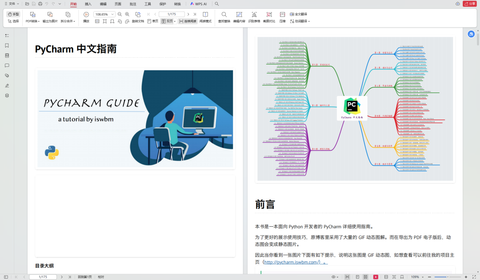
Task: Select two-page layout in status bar
Action: pyautogui.click(x=365, y=277)
